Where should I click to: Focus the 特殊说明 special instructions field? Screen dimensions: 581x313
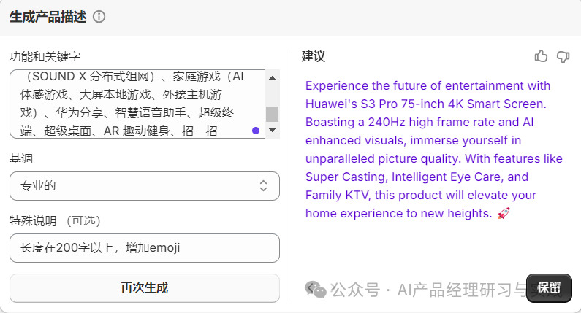(x=144, y=248)
